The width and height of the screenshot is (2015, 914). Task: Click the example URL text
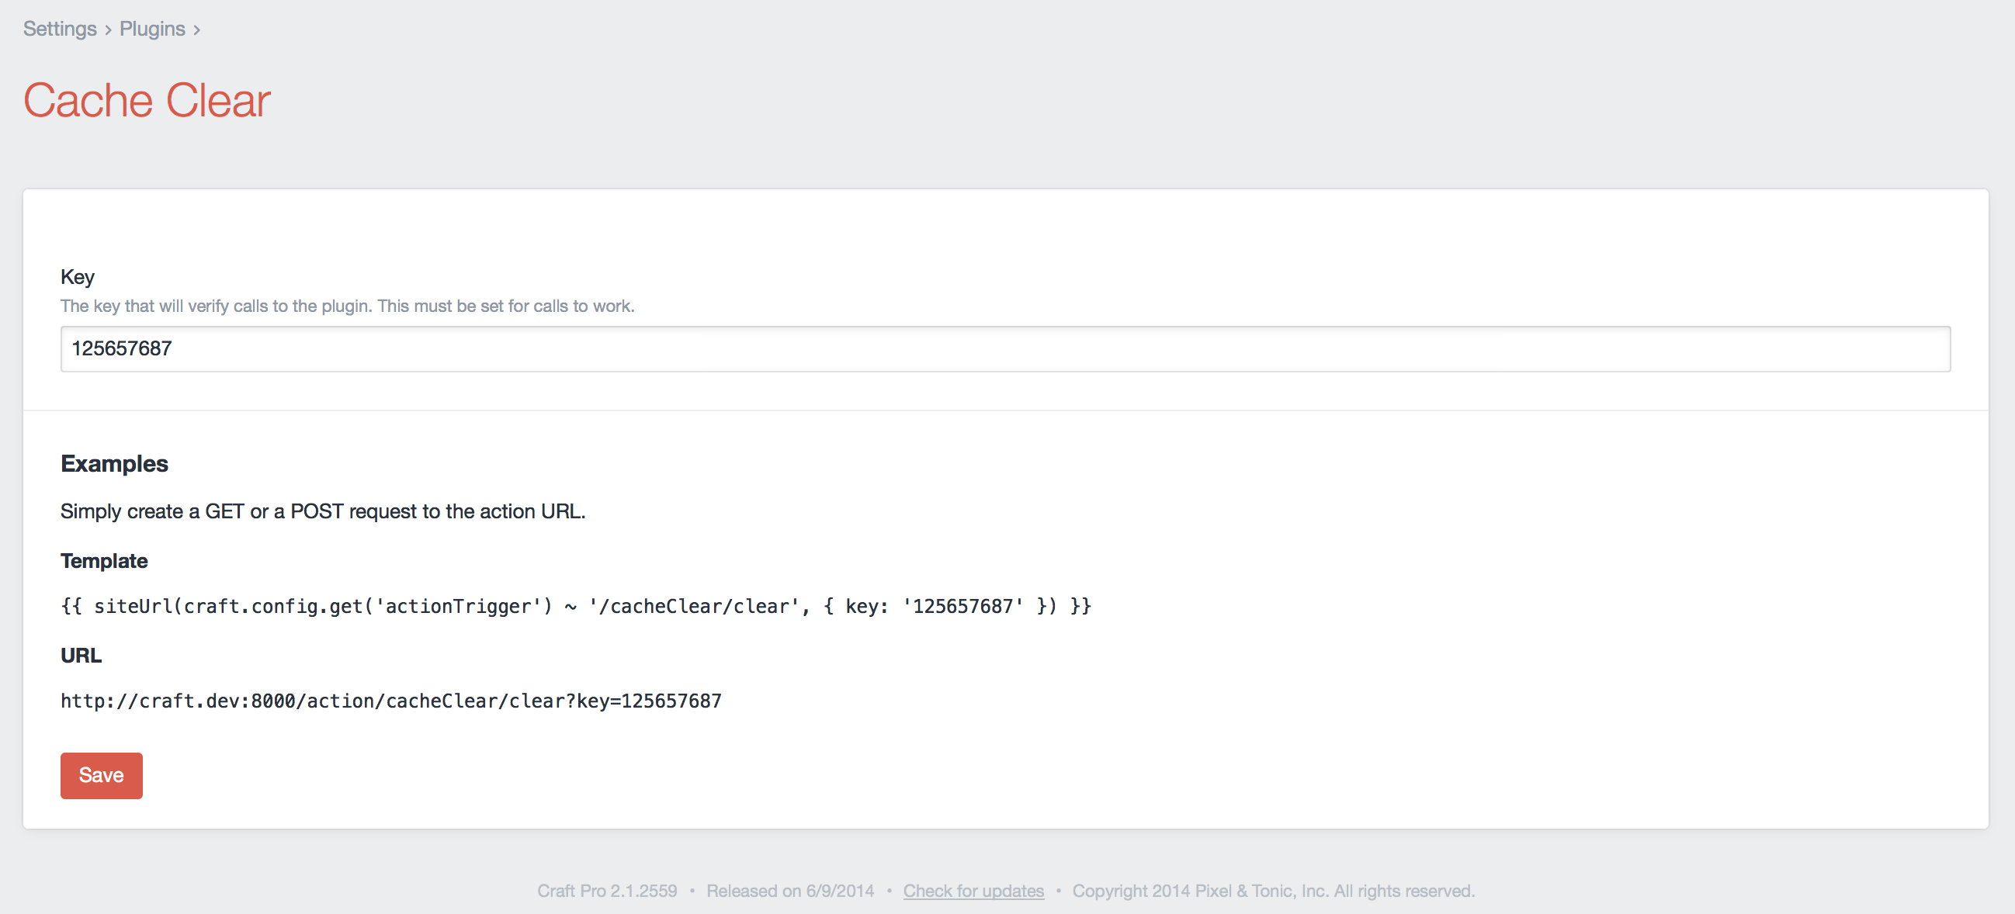tap(390, 701)
